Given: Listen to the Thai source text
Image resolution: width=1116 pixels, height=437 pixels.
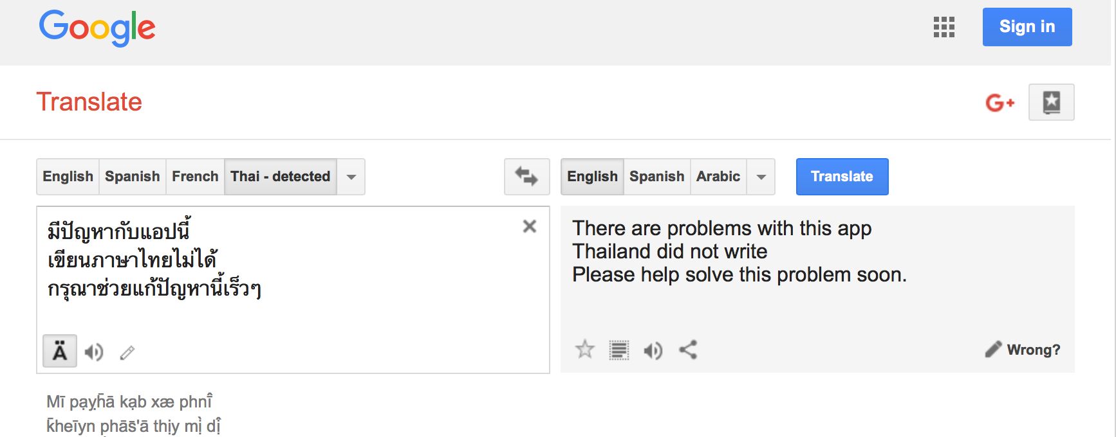Looking at the screenshot, I should [x=94, y=352].
